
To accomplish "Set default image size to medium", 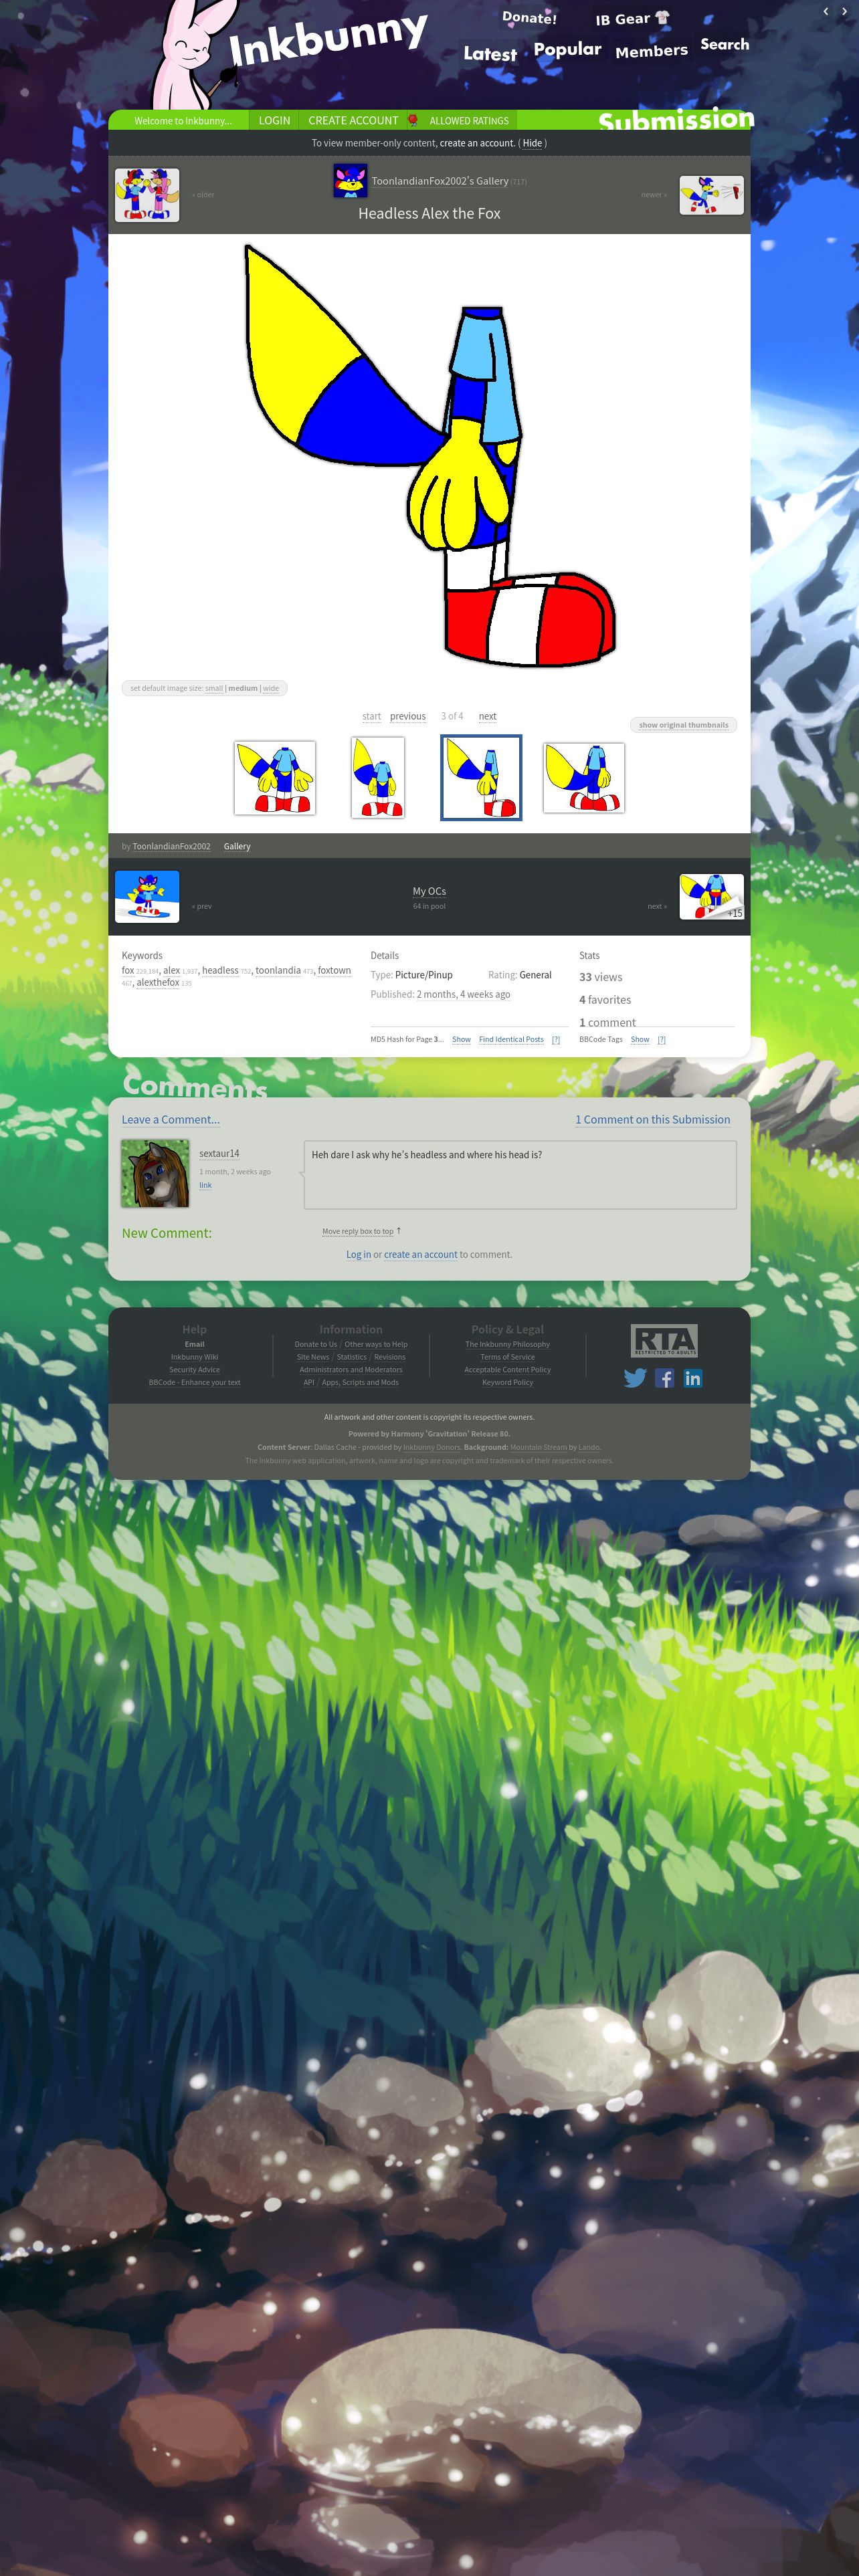I will click(243, 688).
